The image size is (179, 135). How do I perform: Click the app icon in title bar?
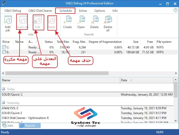click(4, 3)
